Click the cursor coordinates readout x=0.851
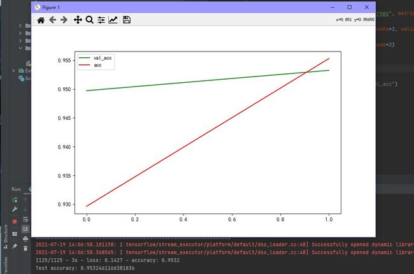Screen dimensions: 414x274 (355, 20)
